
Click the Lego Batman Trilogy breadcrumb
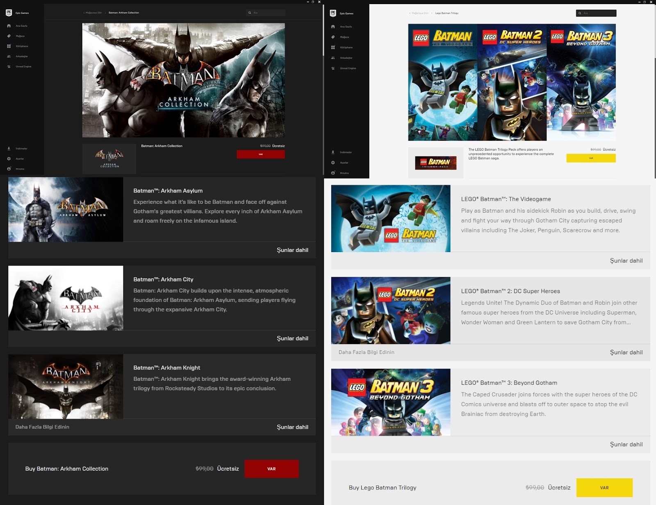pyautogui.click(x=447, y=13)
